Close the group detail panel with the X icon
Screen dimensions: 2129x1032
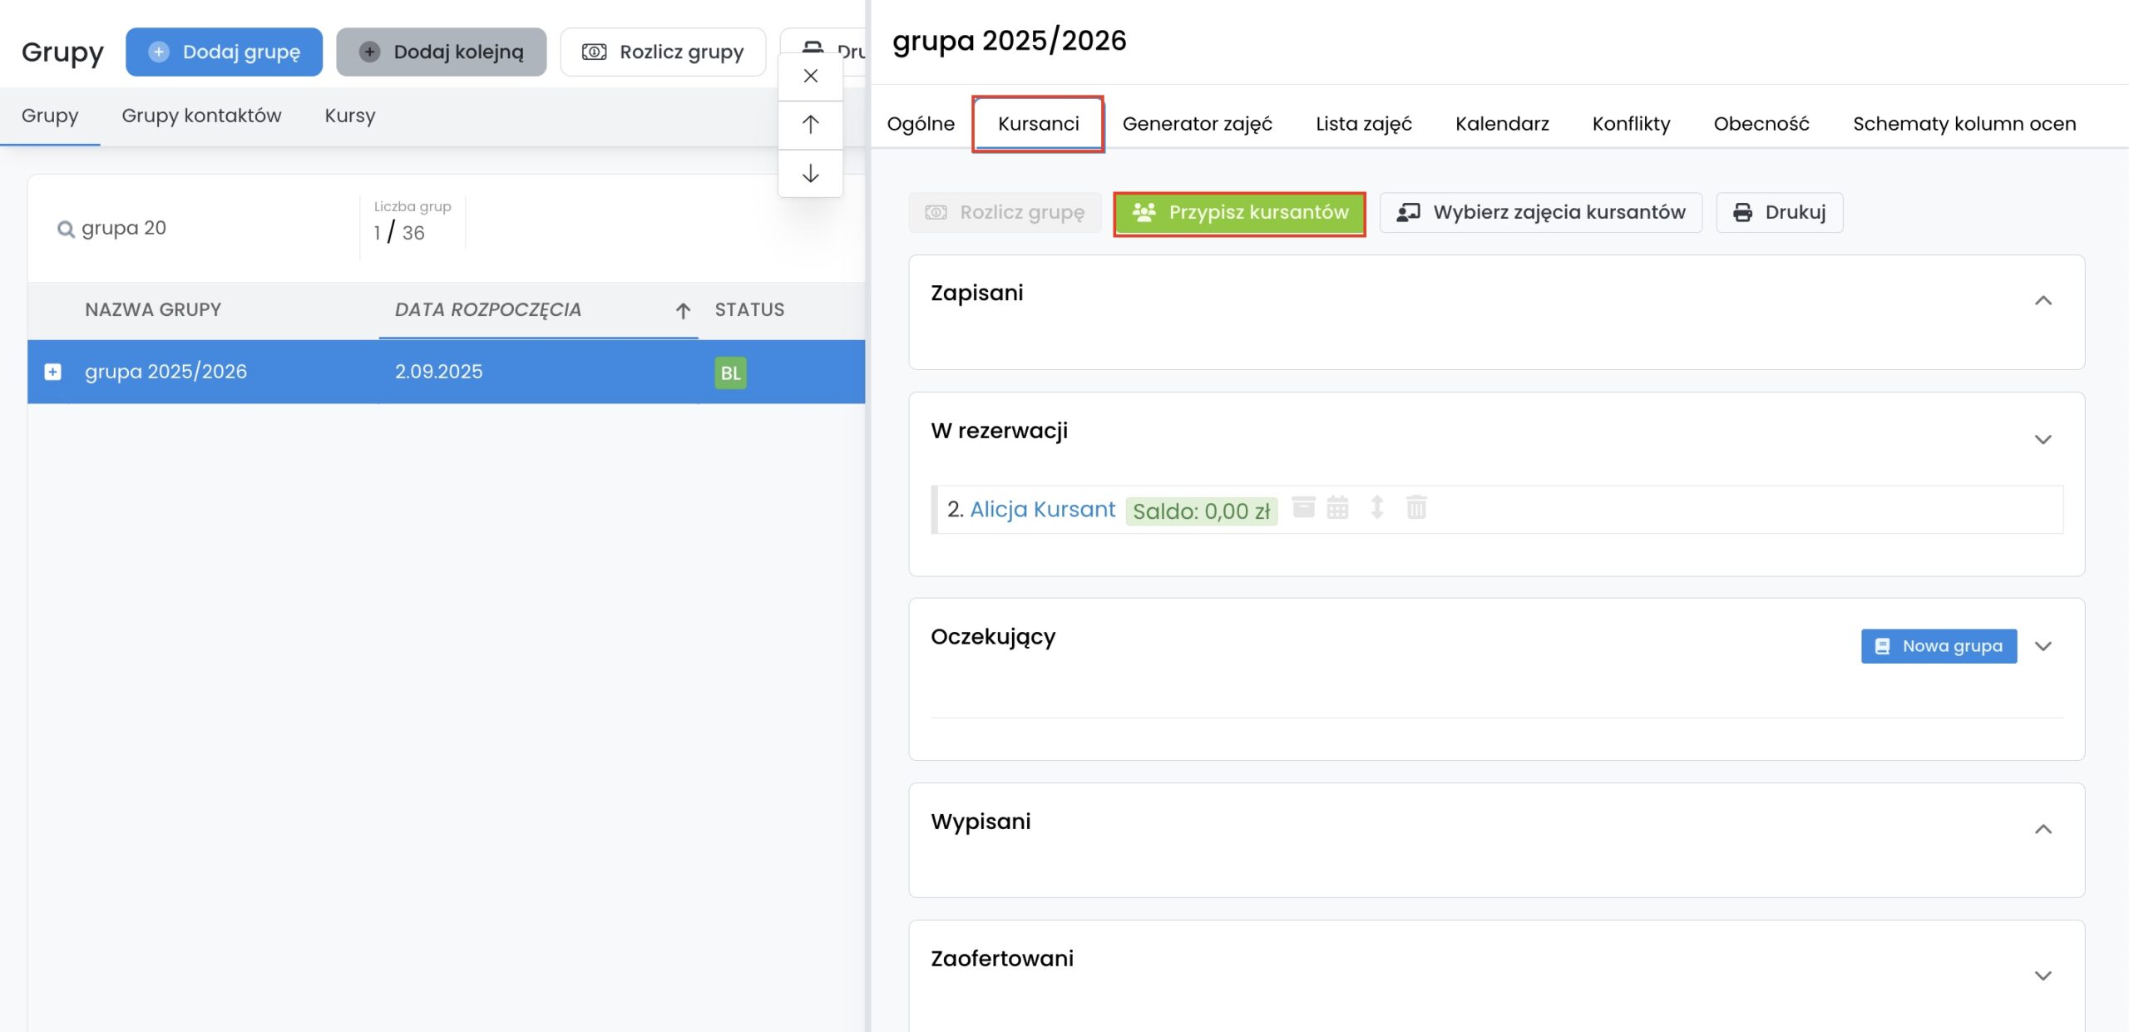pyautogui.click(x=810, y=76)
